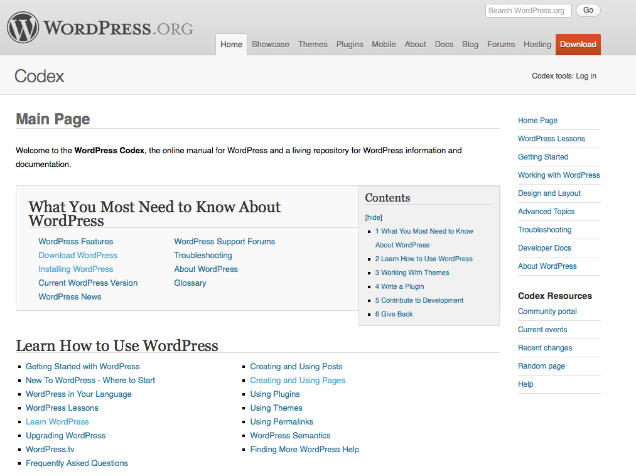636x476 pixels.
Task: Open the Glossary link
Action: click(190, 283)
